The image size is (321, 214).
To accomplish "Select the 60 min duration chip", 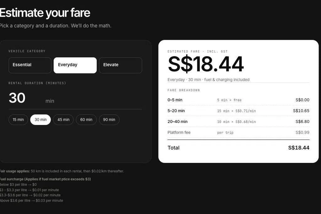I will coord(86,120).
